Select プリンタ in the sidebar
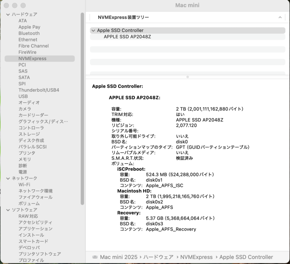This screenshot has height=264, width=290. tap(27, 153)
